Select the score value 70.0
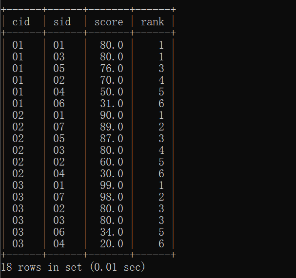The height and width of the screenshot is (278, 296). [x=112, y=80]
